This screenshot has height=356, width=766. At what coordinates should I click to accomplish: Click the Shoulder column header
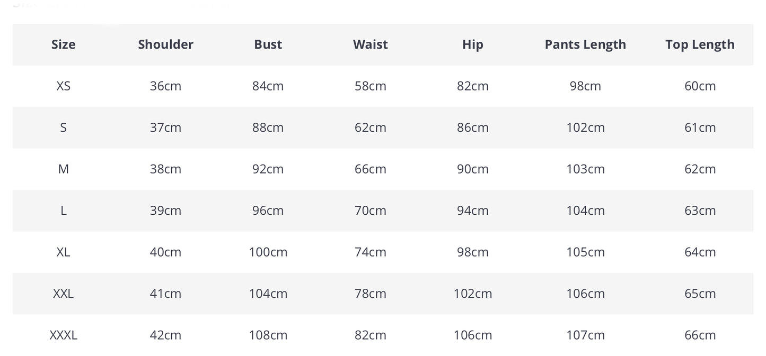165,44
